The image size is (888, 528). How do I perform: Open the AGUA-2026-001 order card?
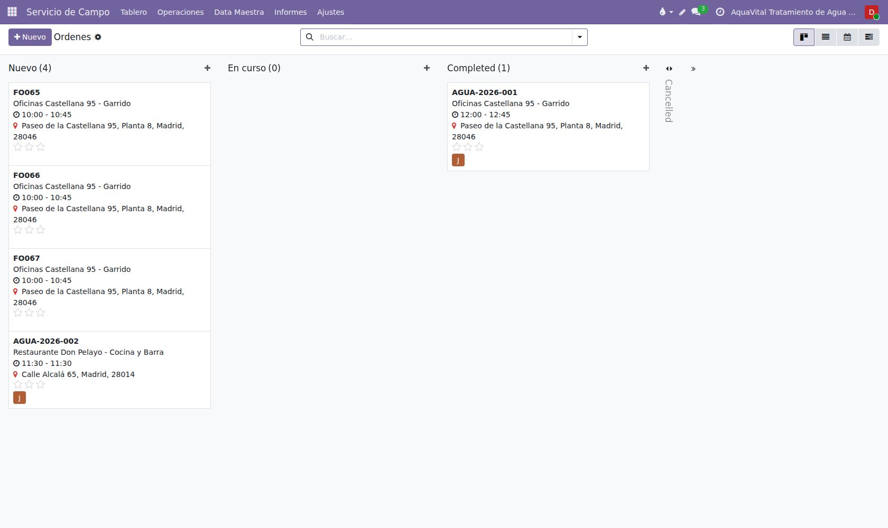[x=548, y=127]
